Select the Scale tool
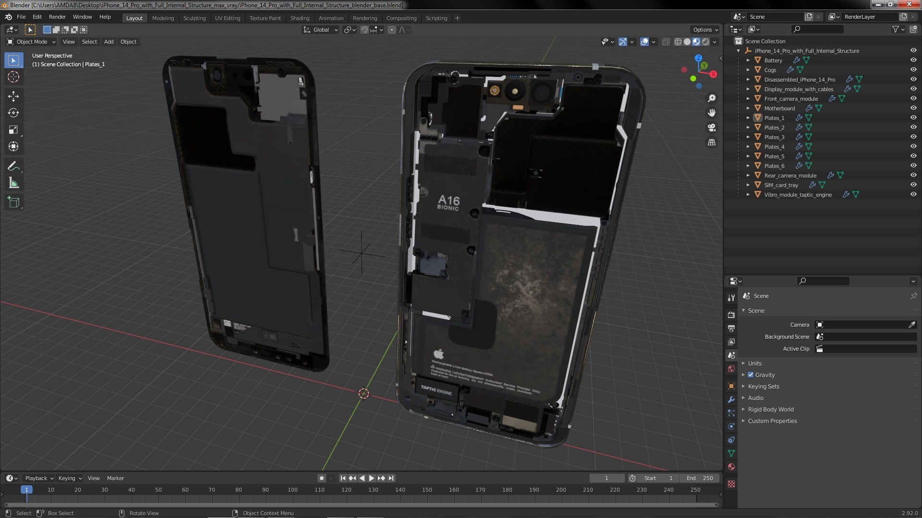The width and height of the screenshot is (922, 518). click(13, 129)
